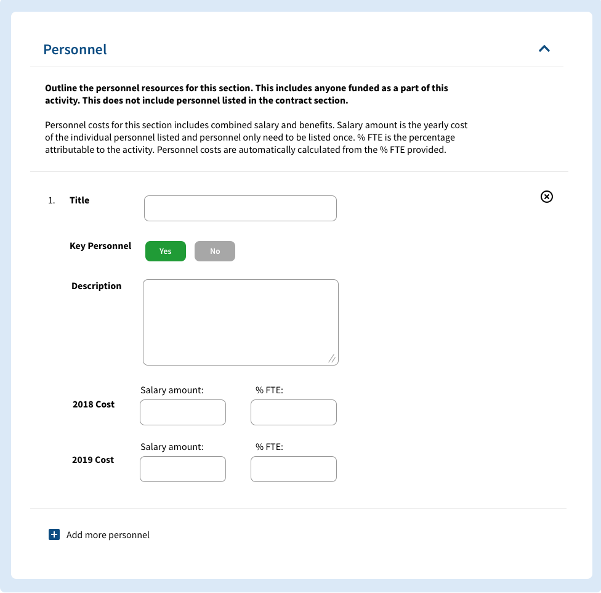Image resolution: width=601 pixels, height=593 pixels.
Task: Click the Description resize handle
Action: [x=333, y=358]
